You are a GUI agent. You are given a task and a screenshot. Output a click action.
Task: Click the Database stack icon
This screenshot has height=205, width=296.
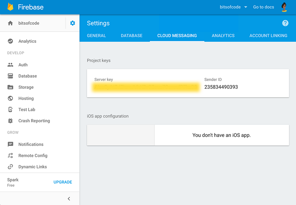[x=10, y=76]
